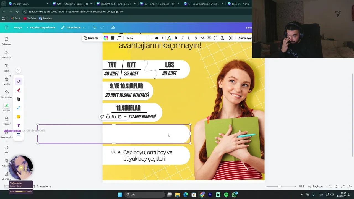Viewport: 354px width, 199px height.
Task: Choose the table tool in palette
Action: tap(19, 134)
